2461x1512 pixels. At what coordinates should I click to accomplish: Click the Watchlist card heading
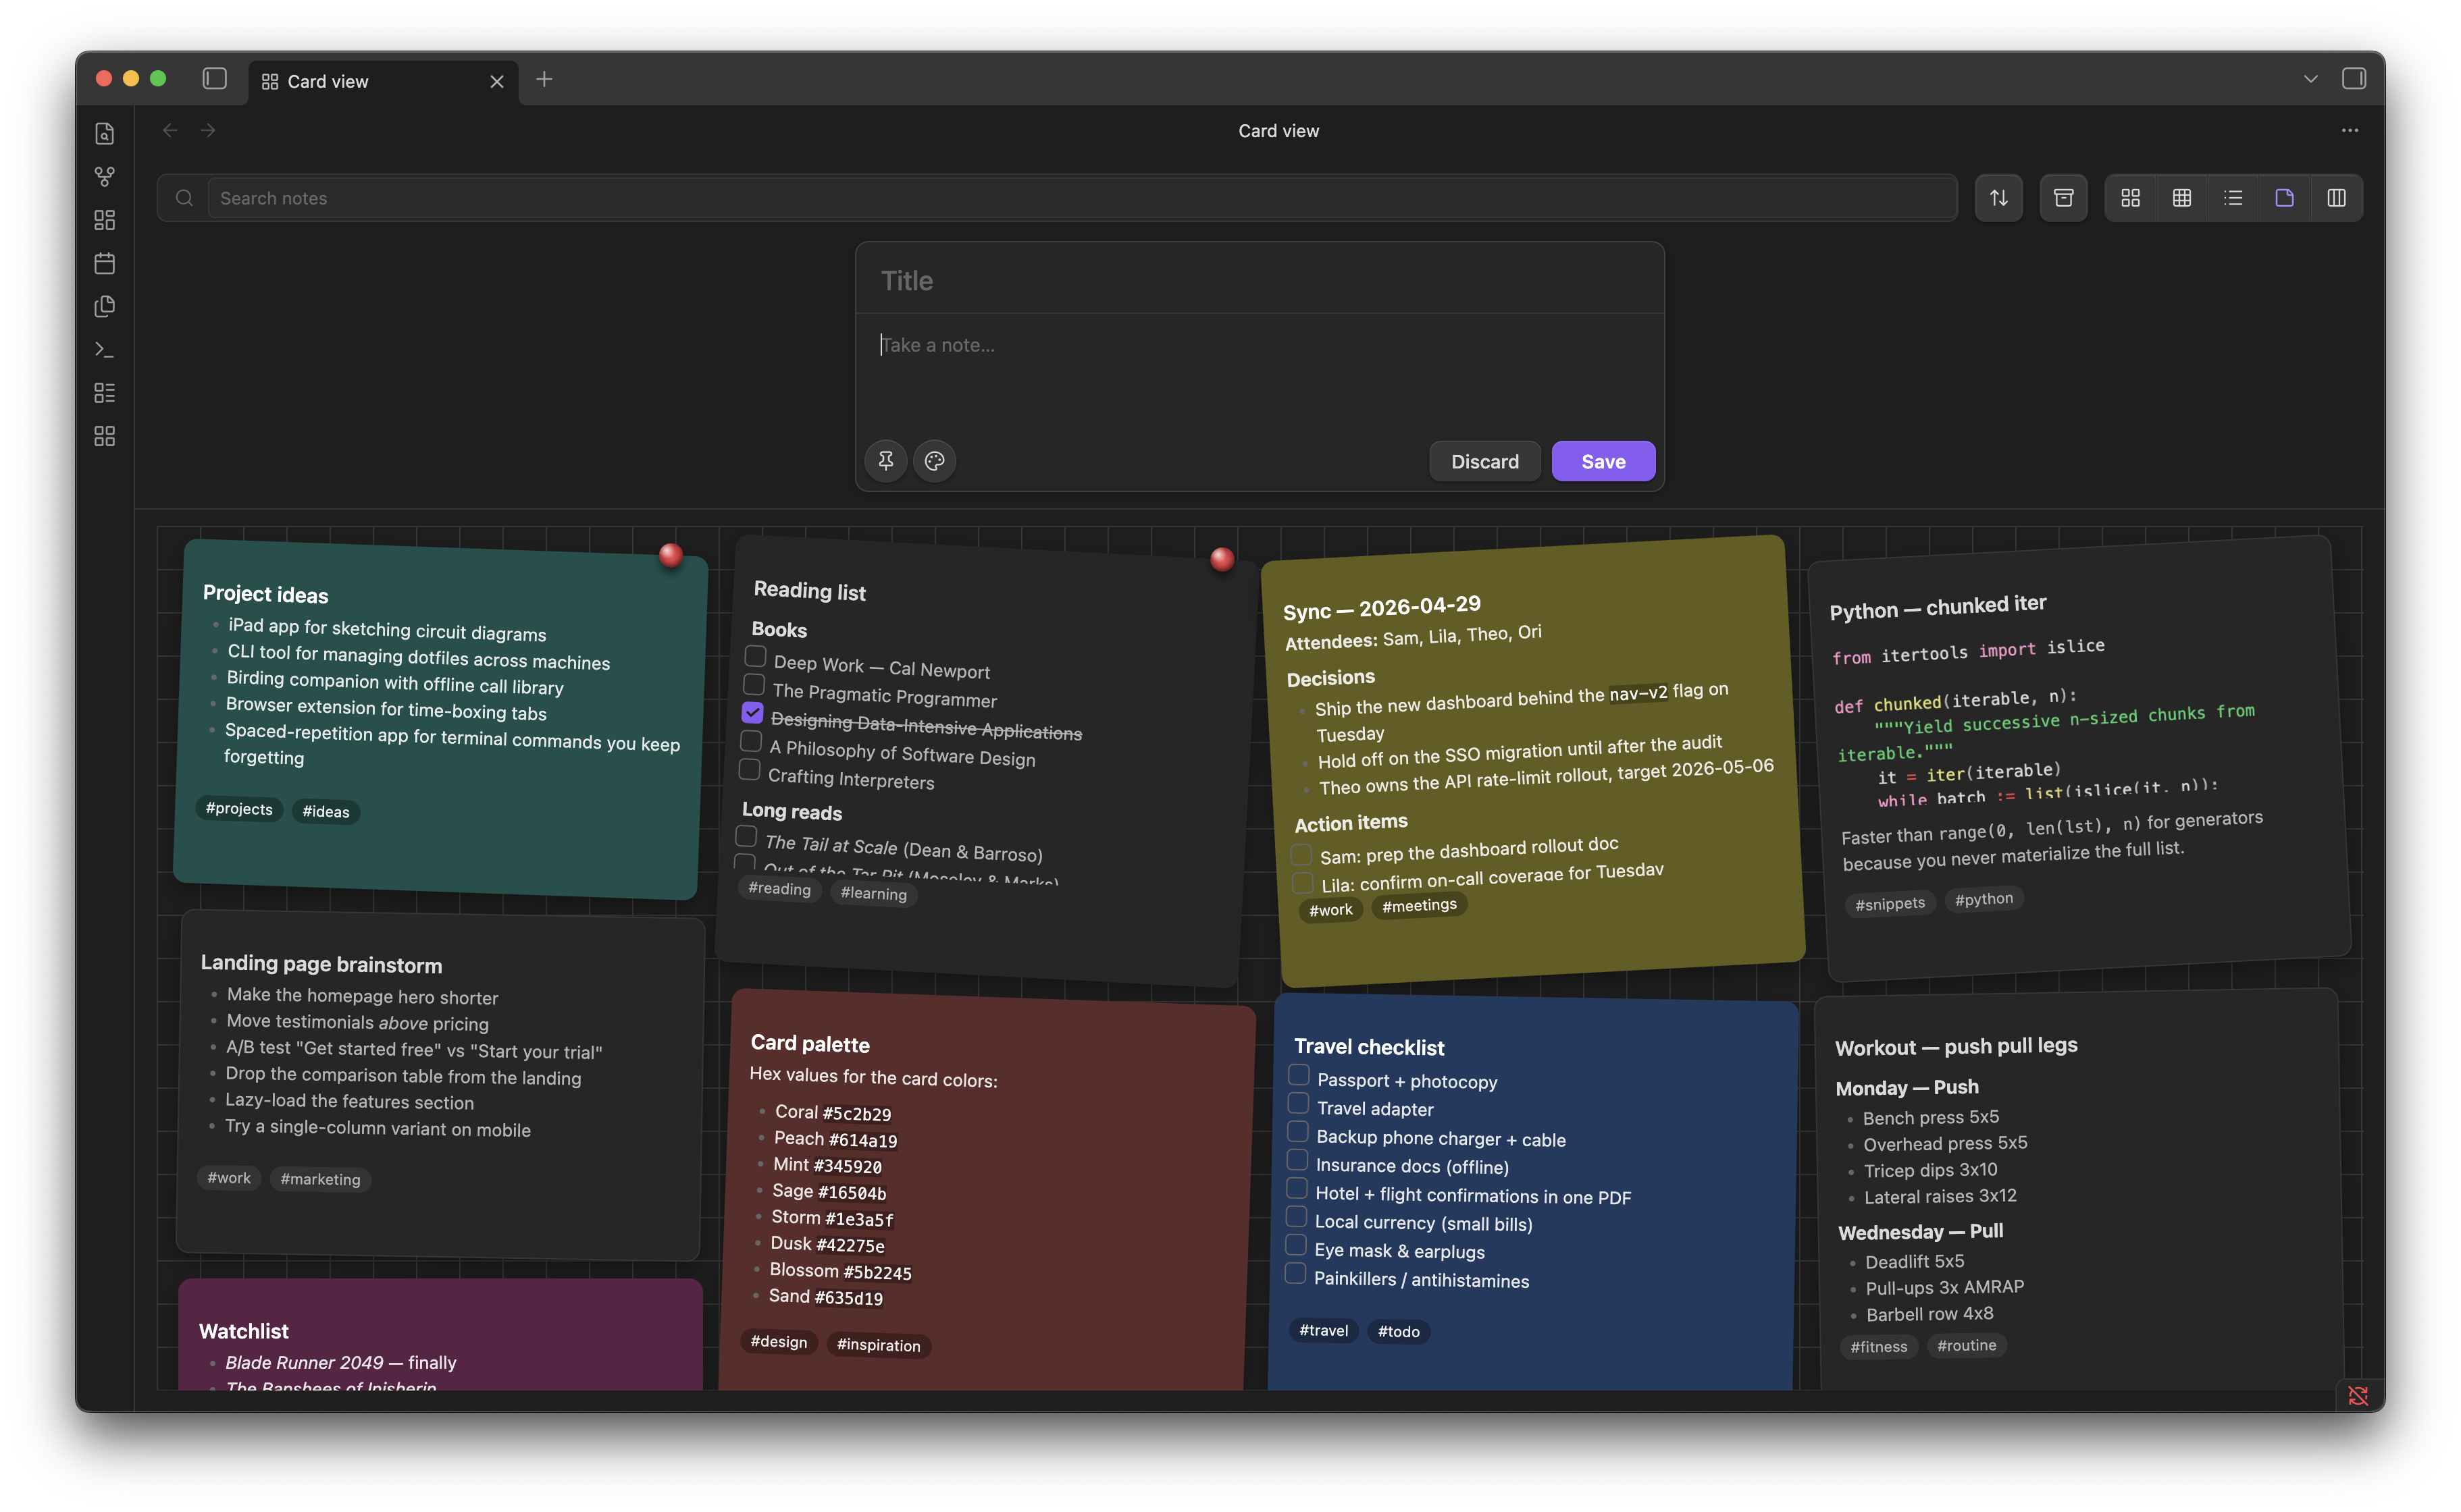tap(243, 1331)
